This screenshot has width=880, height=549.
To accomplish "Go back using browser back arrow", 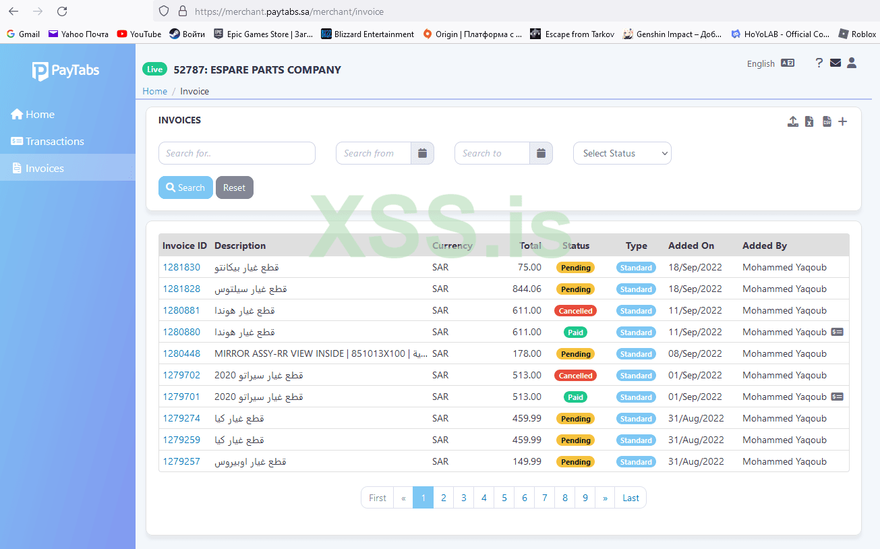I will 13,11.
